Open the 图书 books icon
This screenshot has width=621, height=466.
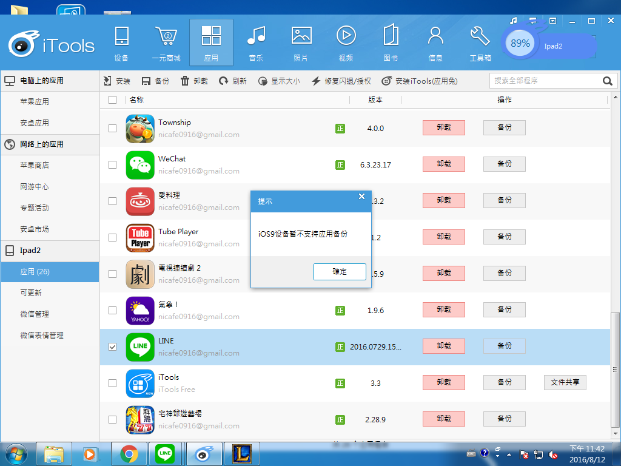coord(391,35)
